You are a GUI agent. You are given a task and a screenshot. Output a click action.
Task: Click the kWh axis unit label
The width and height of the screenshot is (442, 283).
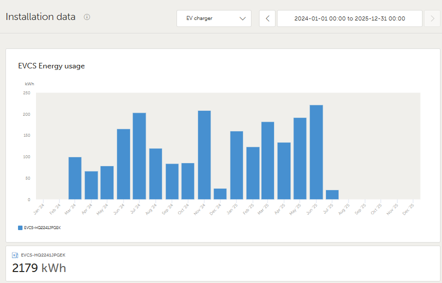pyautogui.click(x=29, y=84)
